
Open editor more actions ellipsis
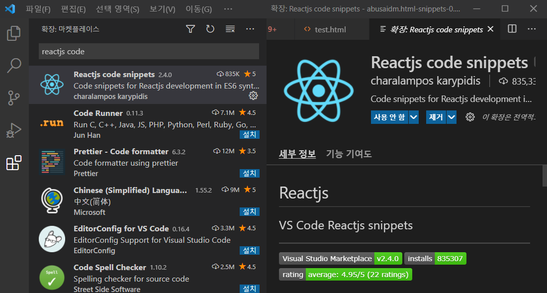click(532, 29)
